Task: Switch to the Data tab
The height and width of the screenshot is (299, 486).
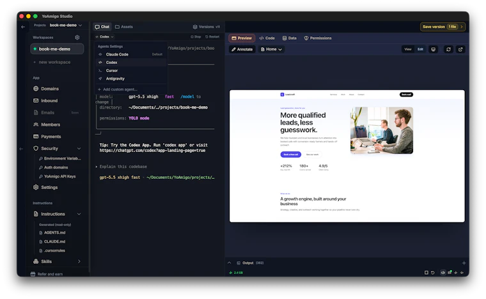Action: pyautogui.click(x=290, y=38)
